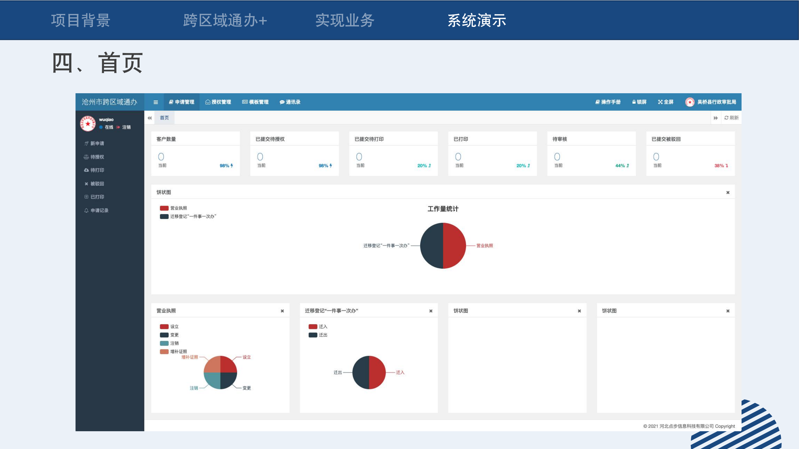Screen dimensions: 799x449
Task: Open 待授权 in the sidebar
Action: tap(97, 157)
